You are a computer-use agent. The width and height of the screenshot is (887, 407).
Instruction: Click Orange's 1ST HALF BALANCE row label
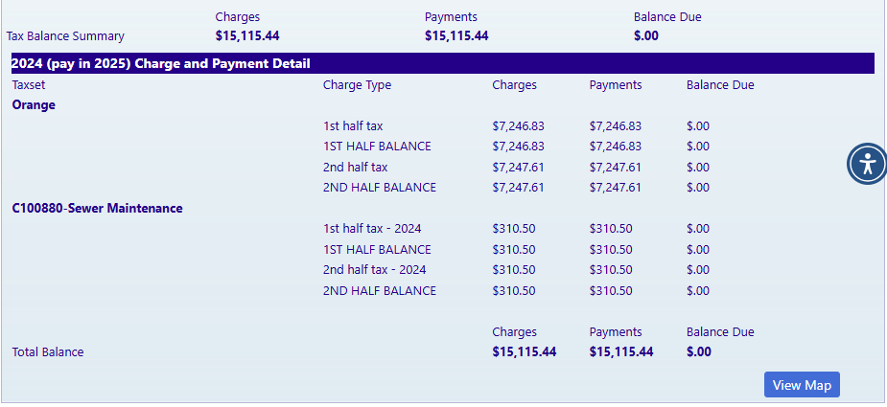pos(377,147)
